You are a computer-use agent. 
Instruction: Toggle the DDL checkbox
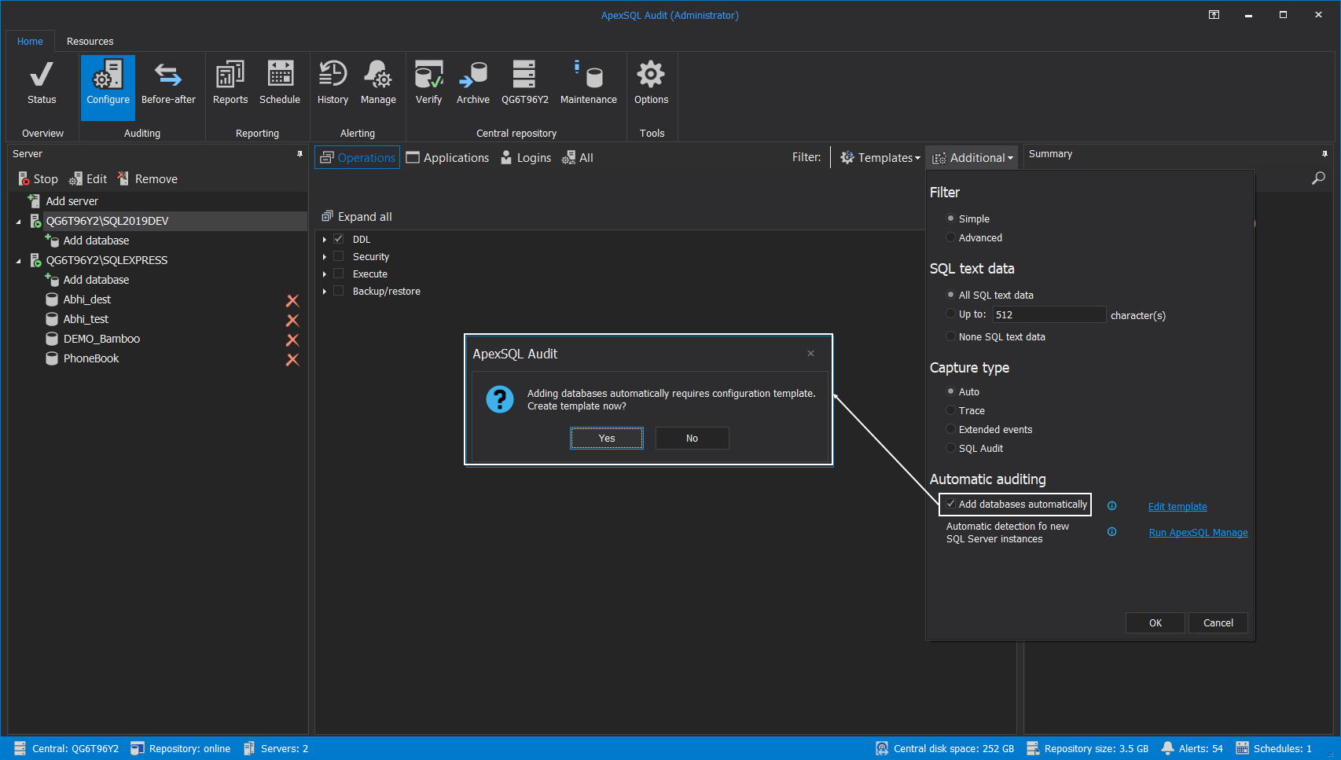[339, 239]
